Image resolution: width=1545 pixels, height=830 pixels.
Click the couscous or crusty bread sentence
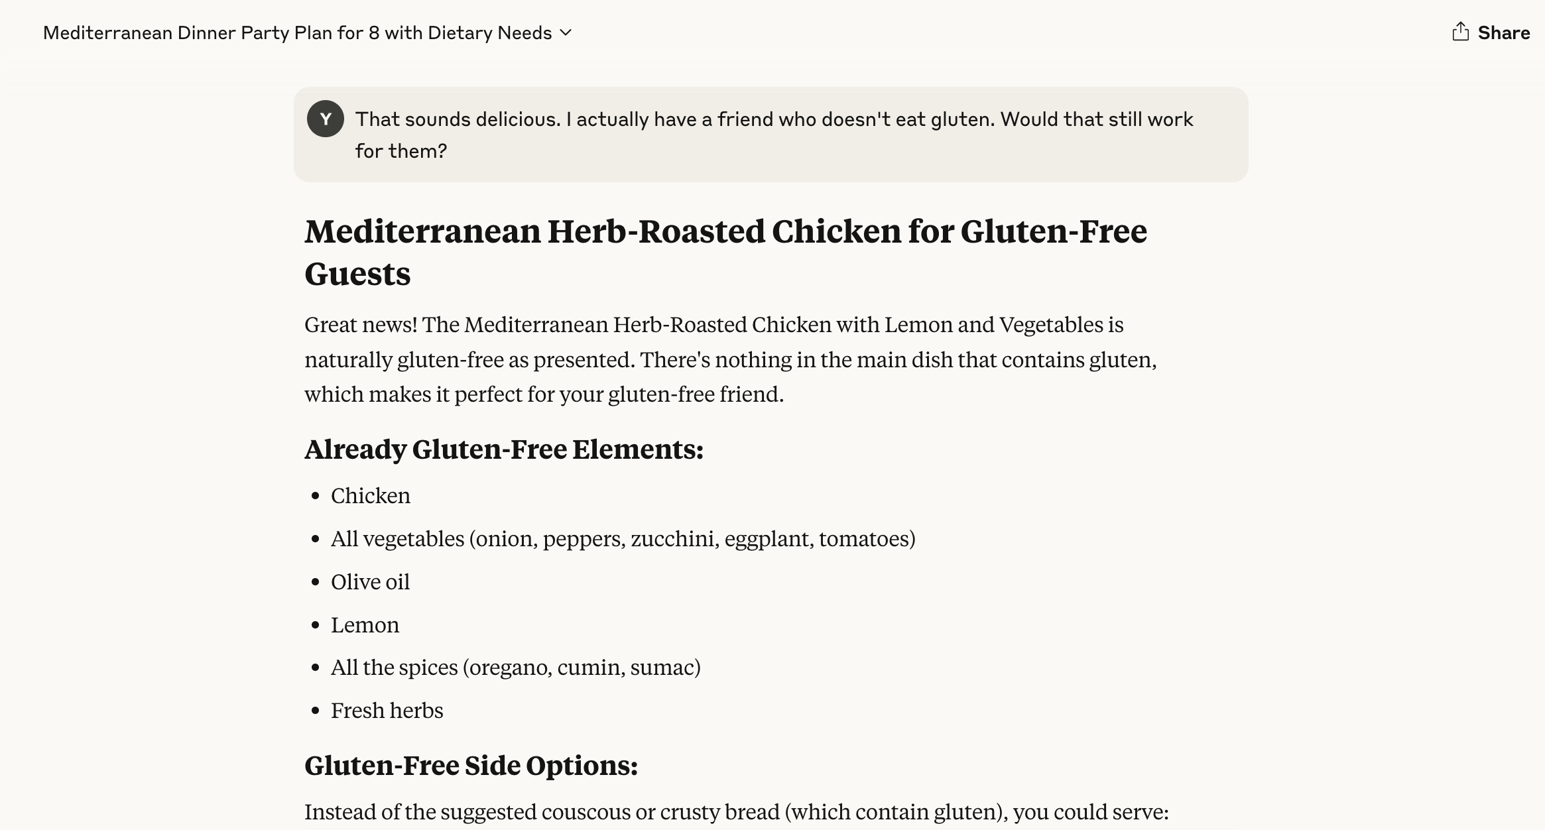pos(736,811)
